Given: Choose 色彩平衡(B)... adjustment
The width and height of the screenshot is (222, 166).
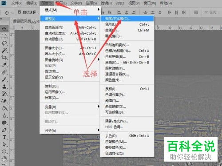Looking at the screenshot, I should point(127,57).
